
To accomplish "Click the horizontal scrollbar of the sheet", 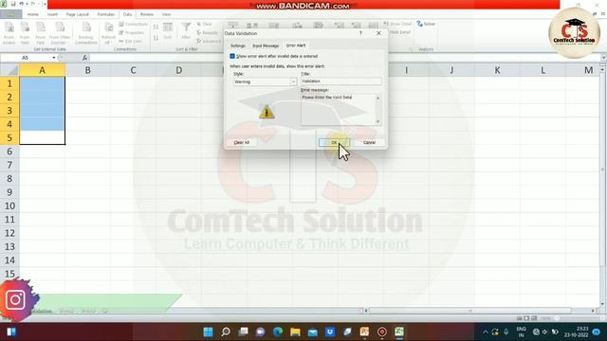I will [x=470, y=311].
